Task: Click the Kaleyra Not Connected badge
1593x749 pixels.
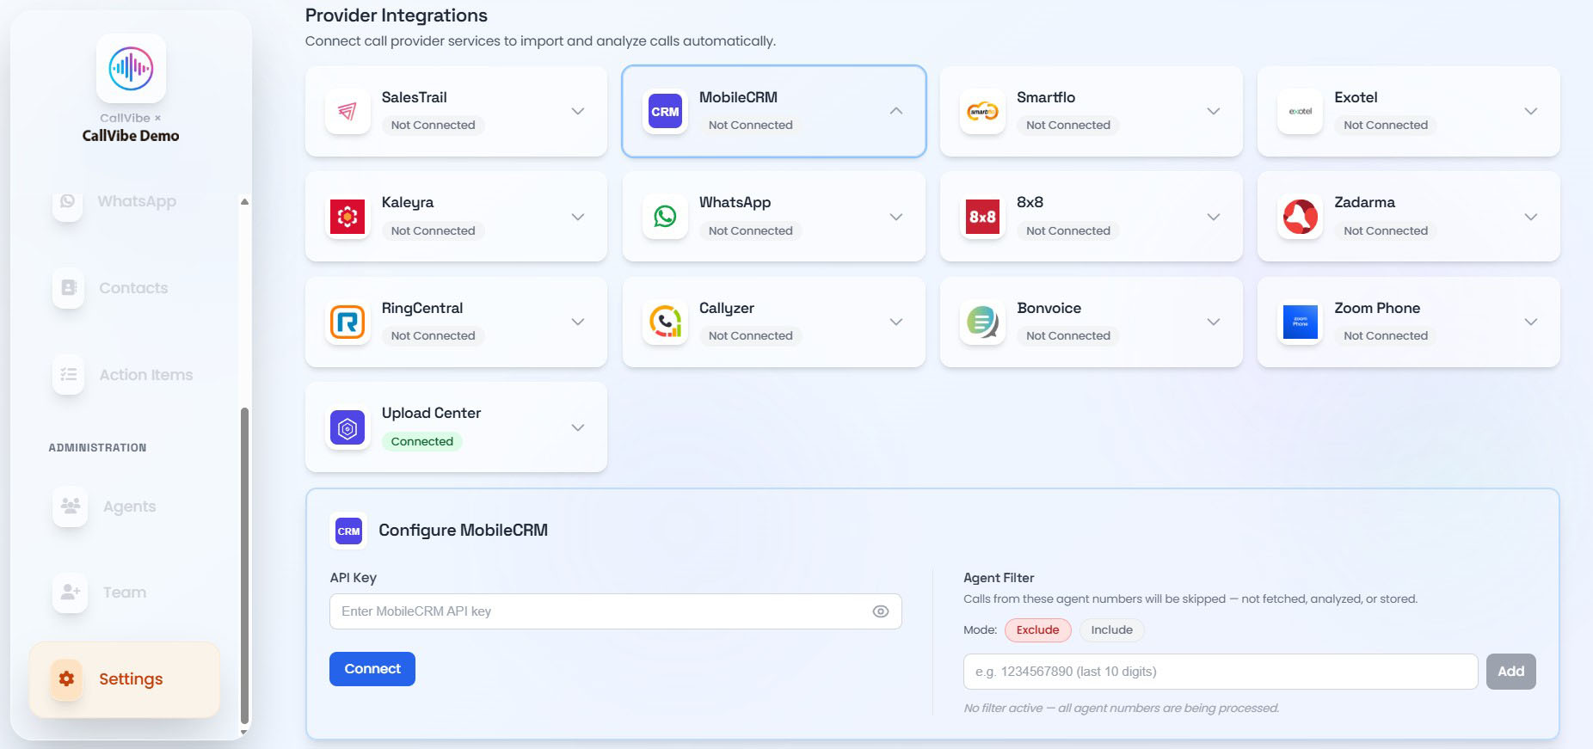Action: click(x=434, y=230)
